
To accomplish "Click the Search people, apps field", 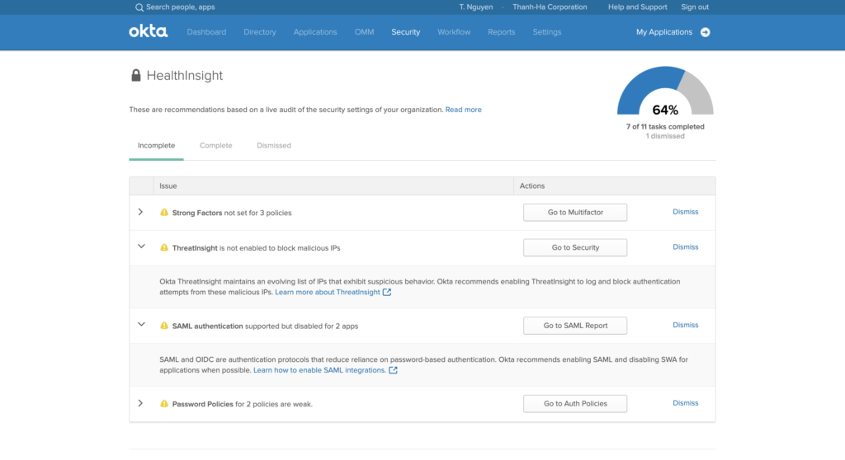I will 181,7.
